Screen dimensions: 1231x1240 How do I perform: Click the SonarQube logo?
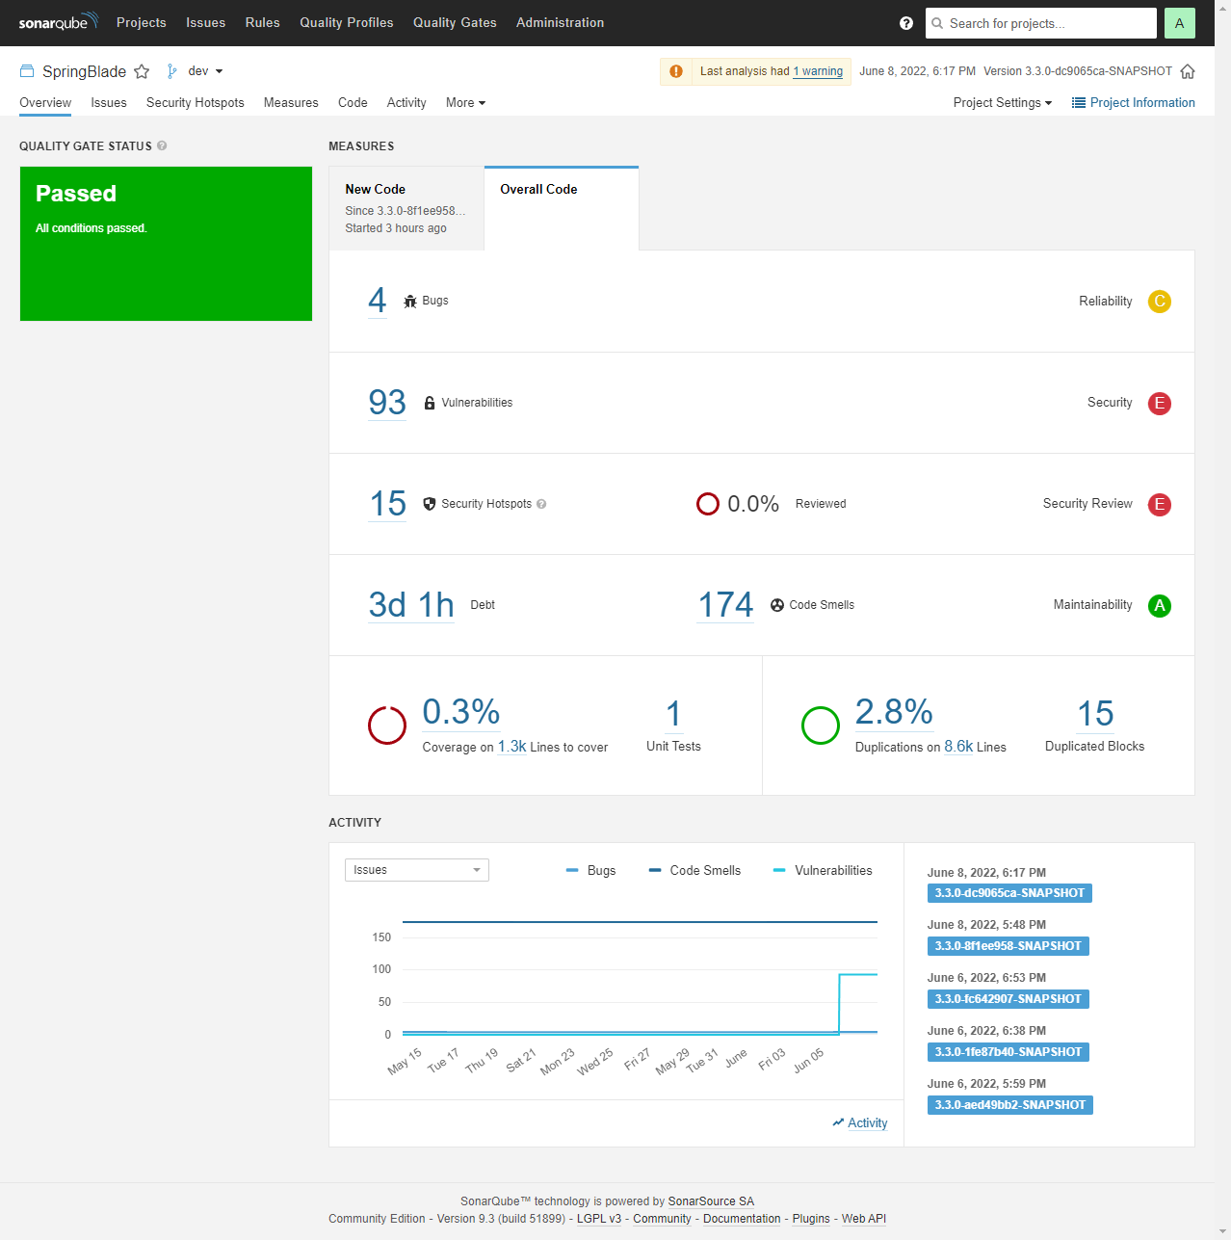coord(58,22)
